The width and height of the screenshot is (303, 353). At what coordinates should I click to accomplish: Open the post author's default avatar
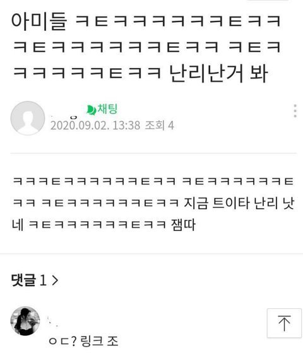(28, 118)
